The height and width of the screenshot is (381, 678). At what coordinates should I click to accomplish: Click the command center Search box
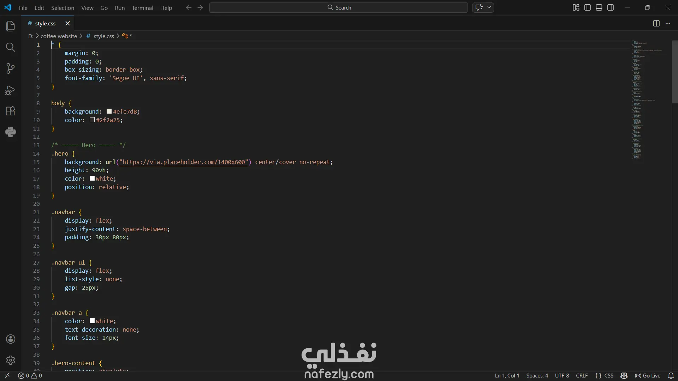point(338,7)
